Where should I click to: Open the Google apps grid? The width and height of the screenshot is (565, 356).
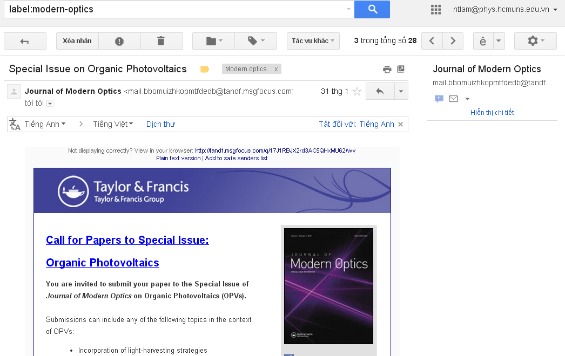(x=436, y=10)
